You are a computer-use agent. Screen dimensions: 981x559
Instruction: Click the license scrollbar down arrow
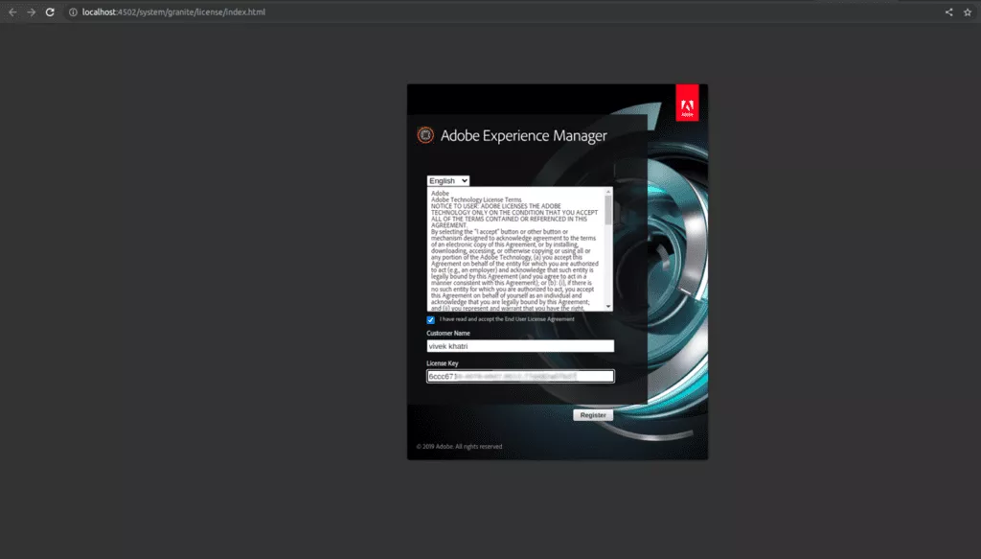608,307
